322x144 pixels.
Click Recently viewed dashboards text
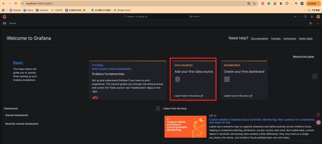[22, 124]
